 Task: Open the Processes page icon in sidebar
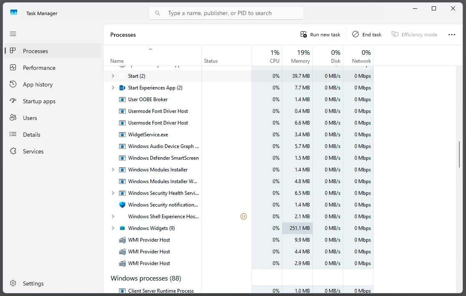point(13,51)
